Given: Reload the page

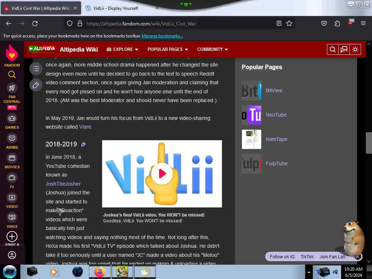Looking at the screenshot, I should pyautogui.click(x=35, y=24).
